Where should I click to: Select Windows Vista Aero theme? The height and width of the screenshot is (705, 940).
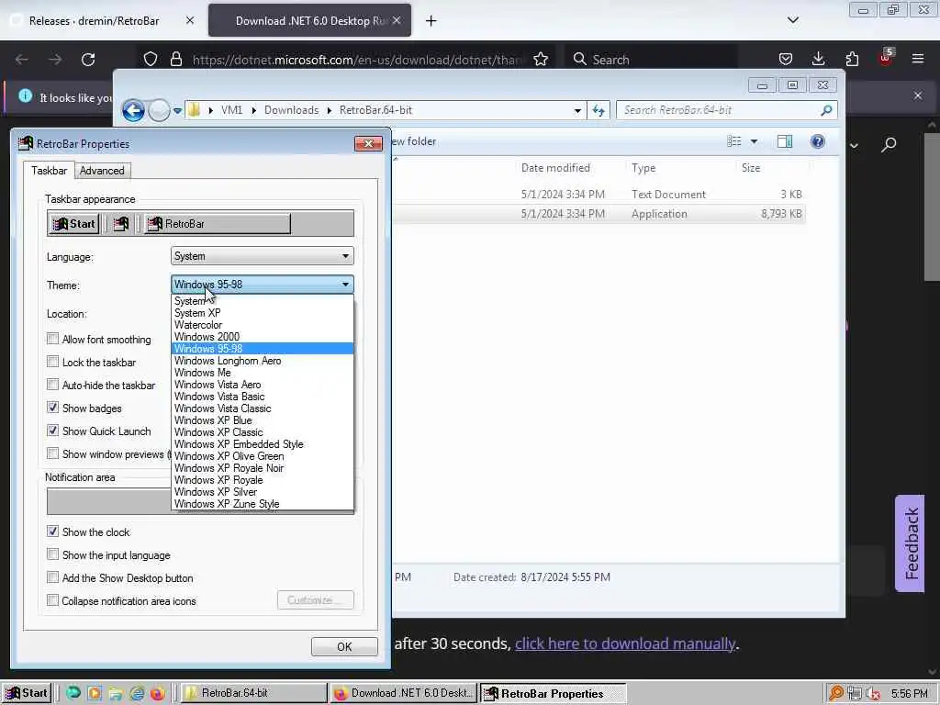[263, 385]
